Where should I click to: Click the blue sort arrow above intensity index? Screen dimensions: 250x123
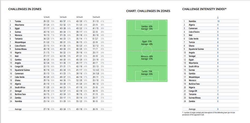(218, 17)
